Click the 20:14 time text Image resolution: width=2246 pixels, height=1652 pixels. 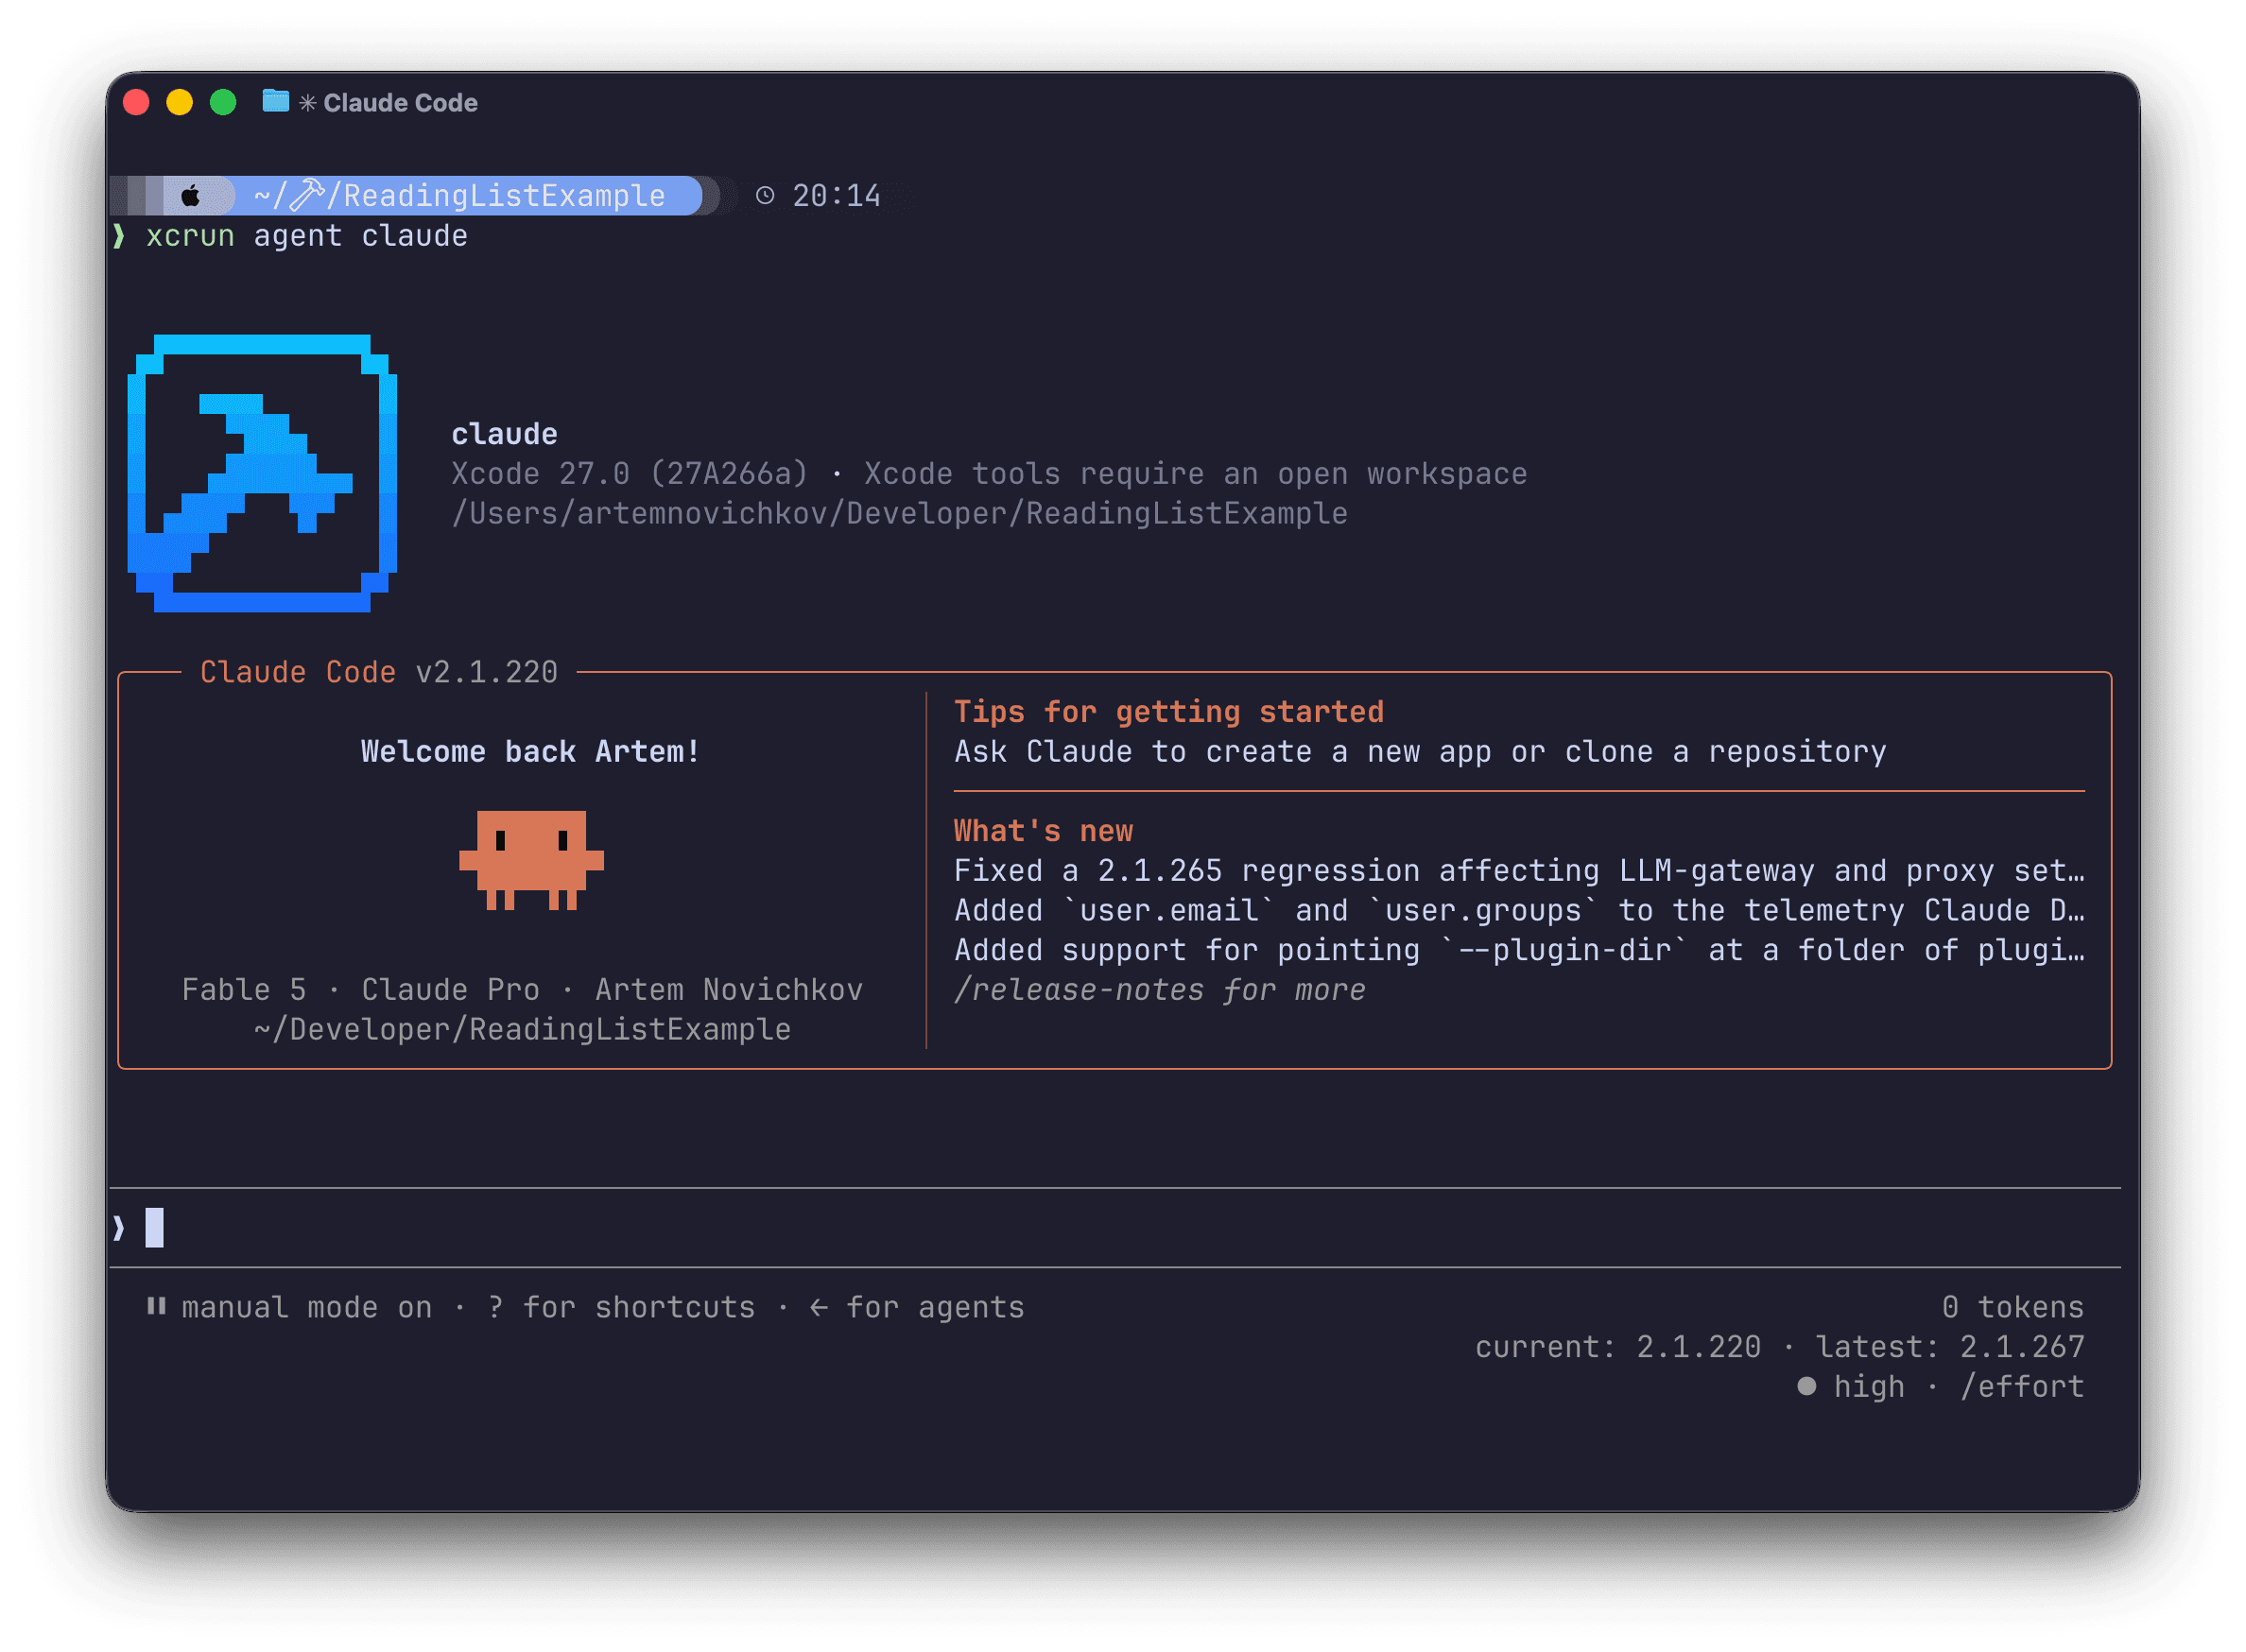[x=836, y=196]
